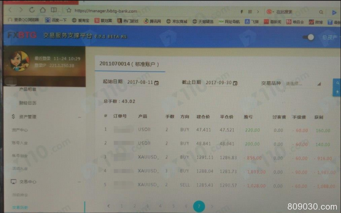The width and height of the screenshot is (341, 213).
Task: Open the reading mode book icon
Action: (54, 10)
